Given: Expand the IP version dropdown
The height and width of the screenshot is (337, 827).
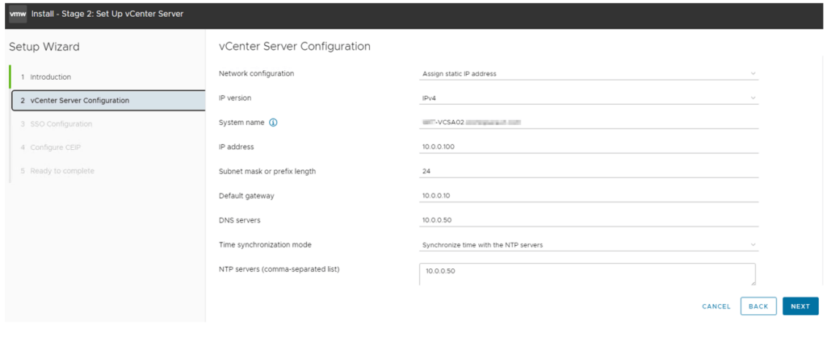Looking at the screenshot, I should [x=588, y=98].
